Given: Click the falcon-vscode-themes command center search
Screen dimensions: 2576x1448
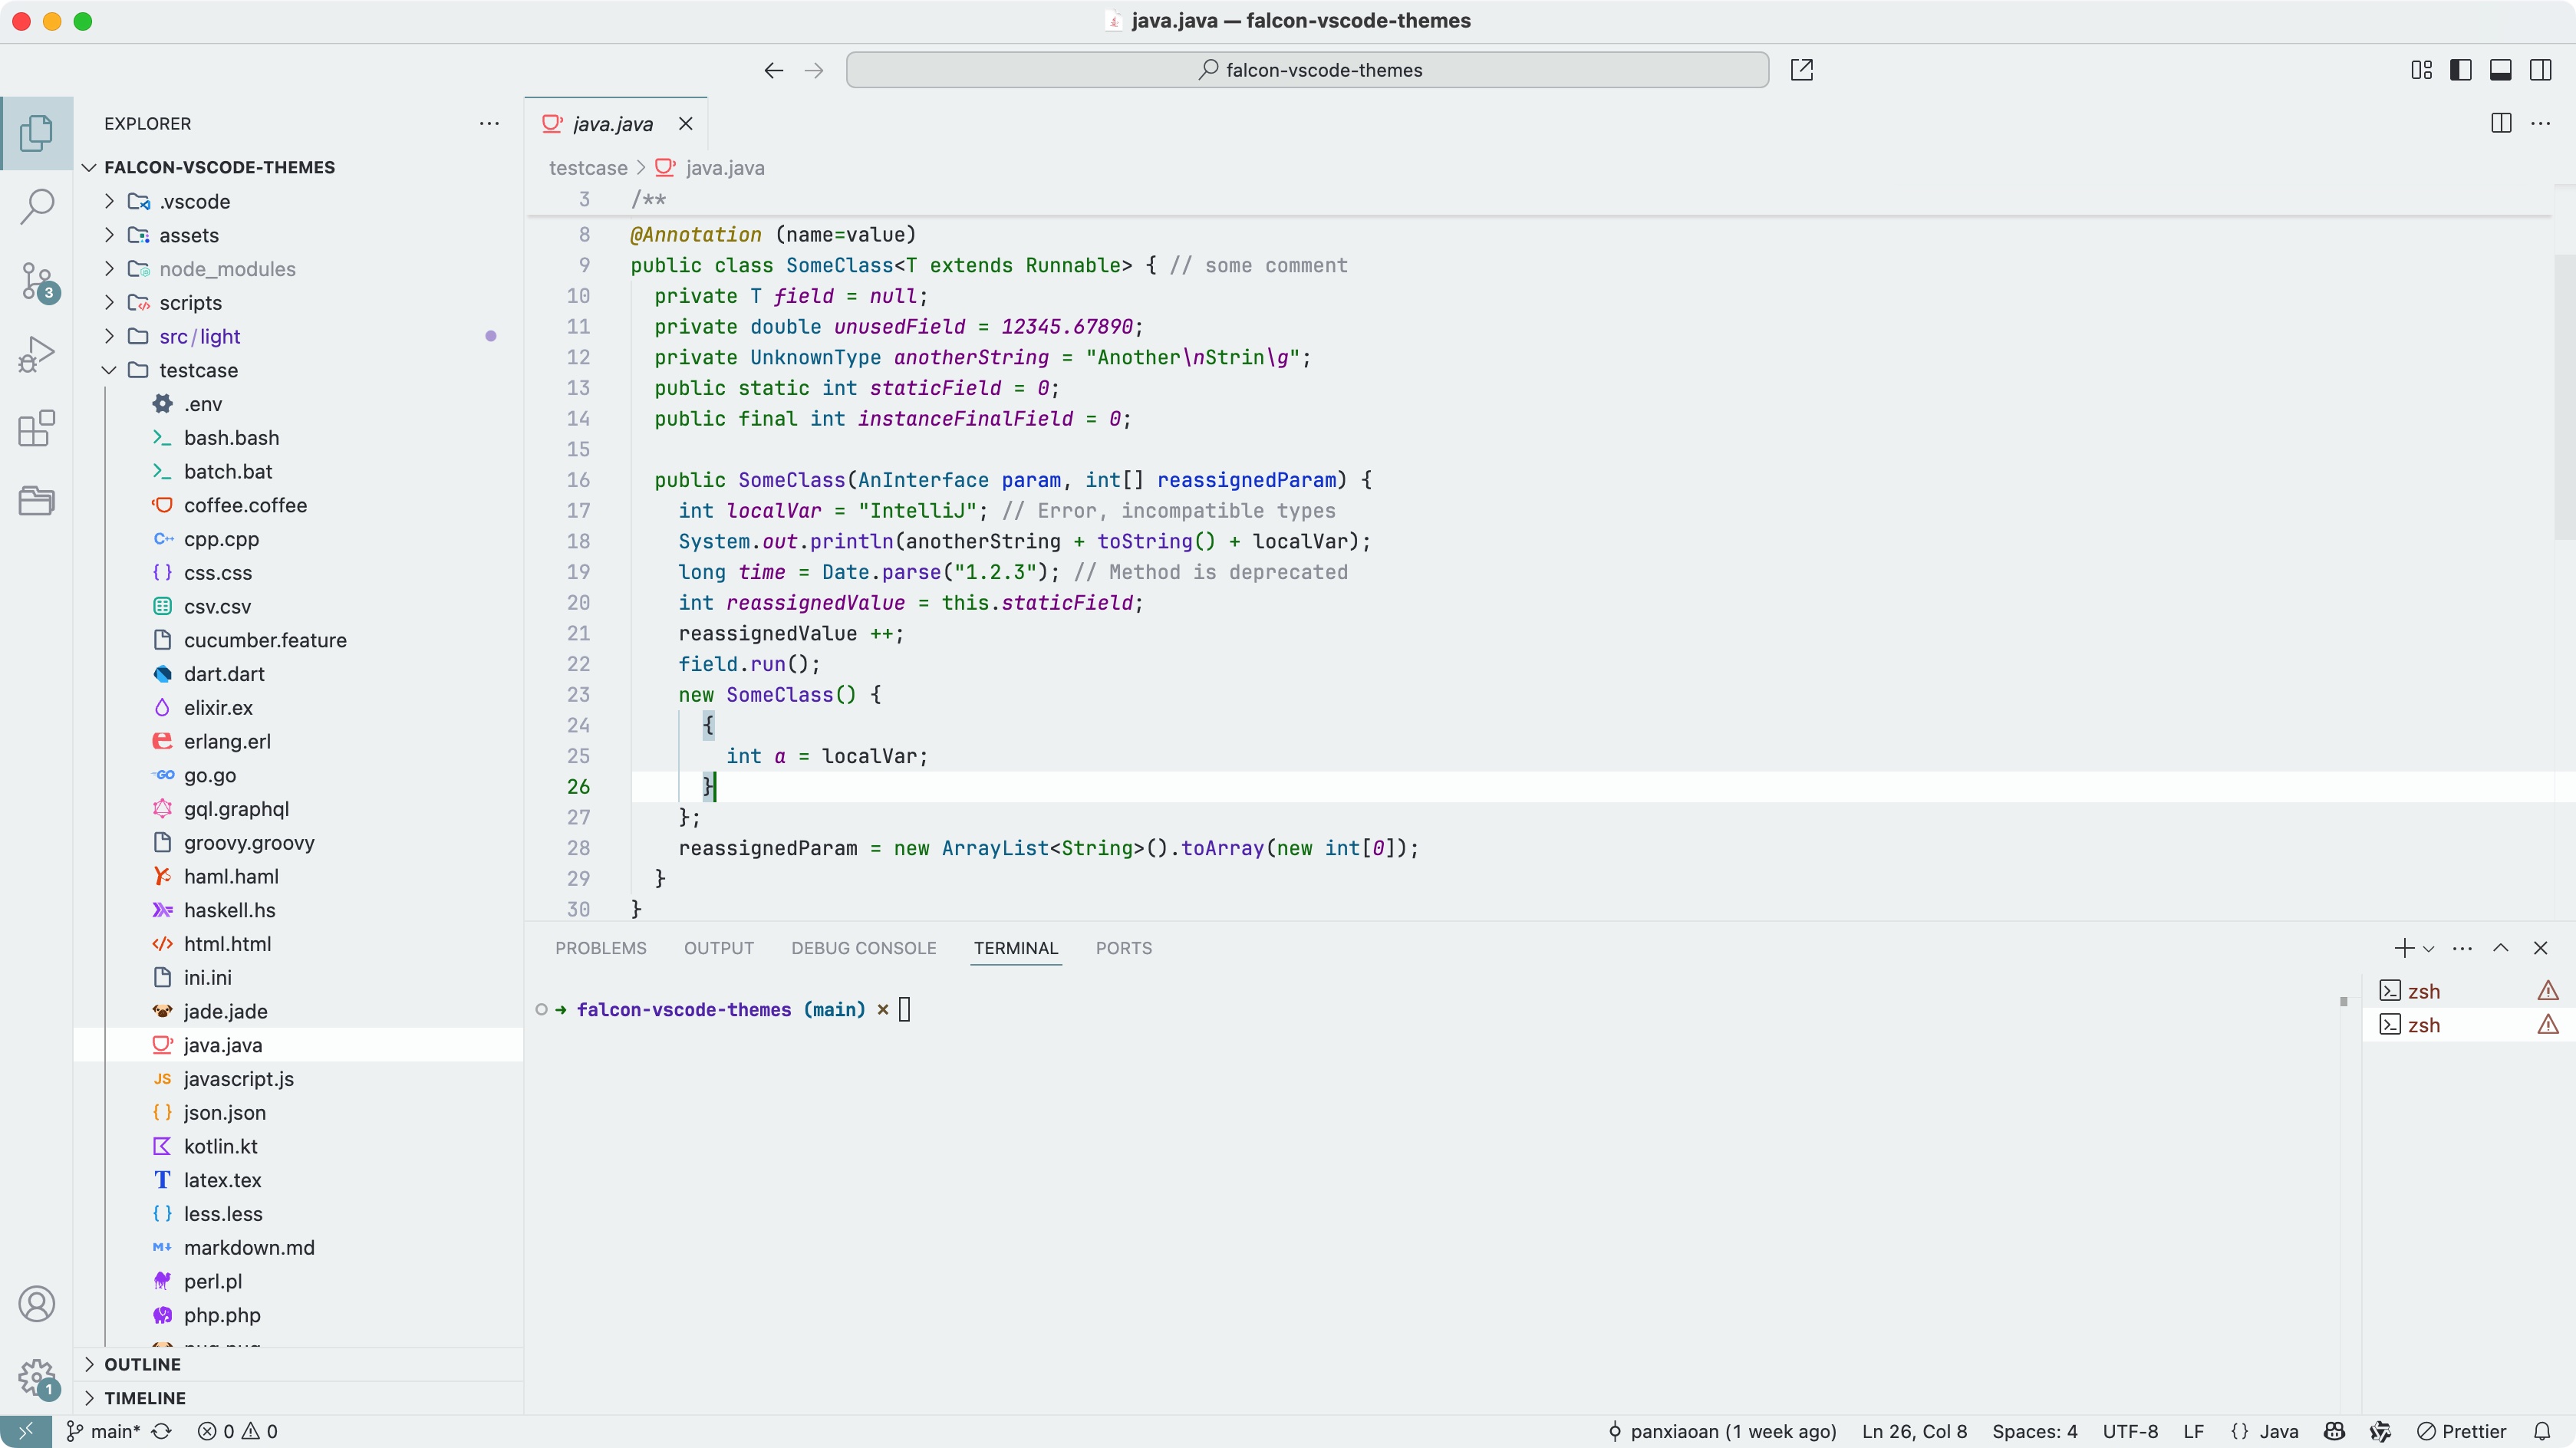Looking at the screenshot, I should (x=1307, y=70).
